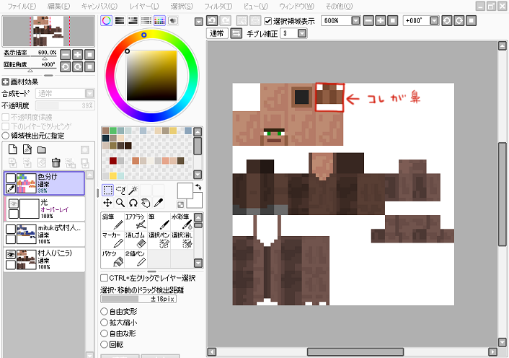Create a new normal layer

(13, 149)
